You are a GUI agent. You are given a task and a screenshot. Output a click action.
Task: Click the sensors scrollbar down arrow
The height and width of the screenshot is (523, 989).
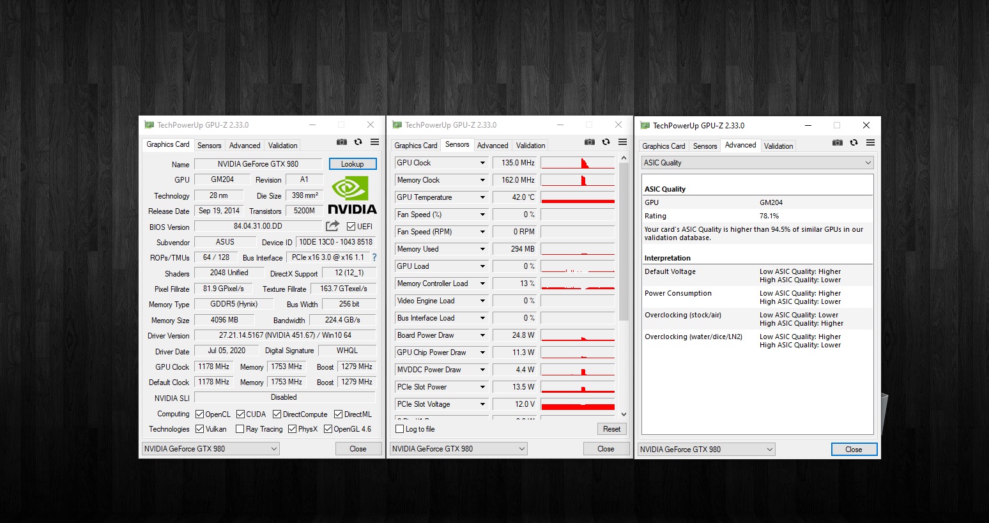point(624,414)
